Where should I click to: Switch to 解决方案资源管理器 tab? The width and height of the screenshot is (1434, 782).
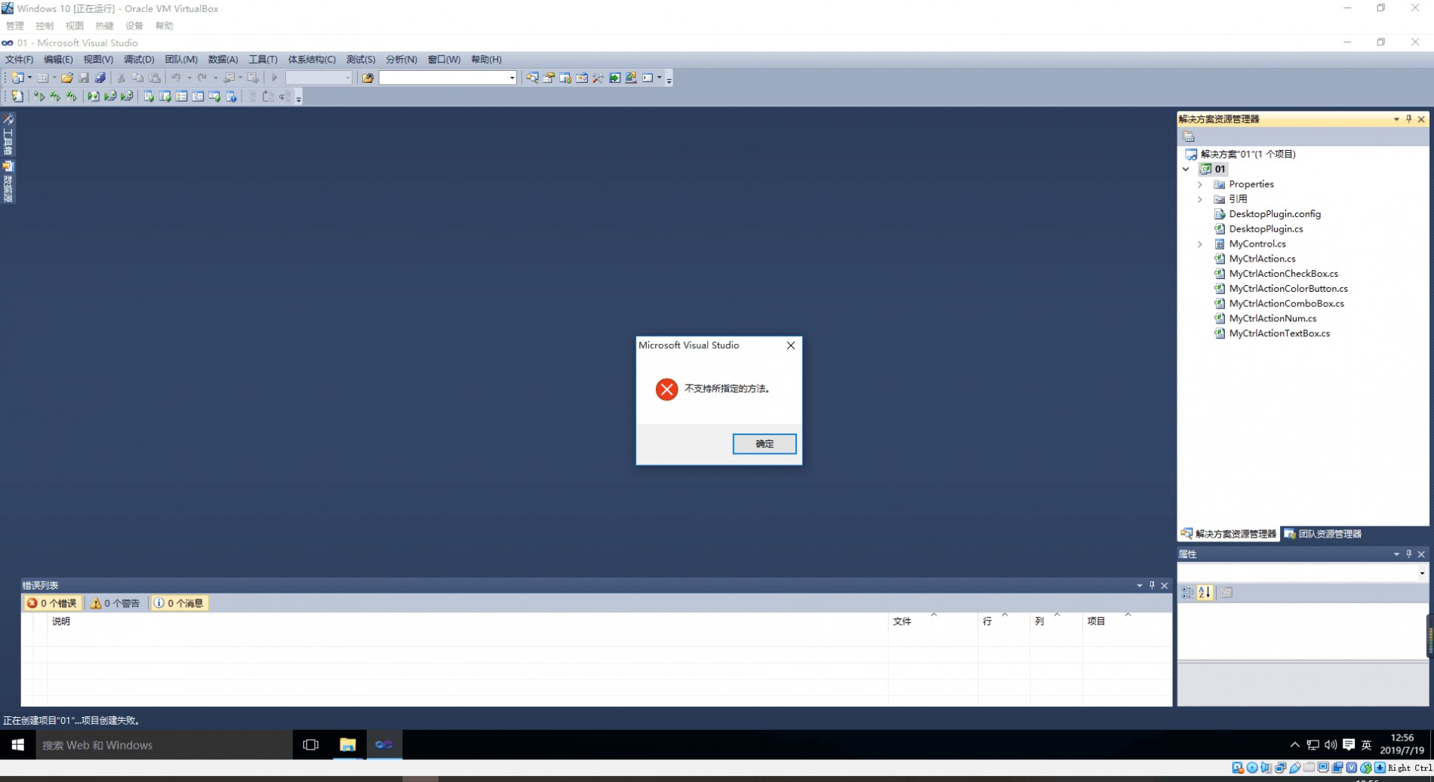click(1229, 534)
